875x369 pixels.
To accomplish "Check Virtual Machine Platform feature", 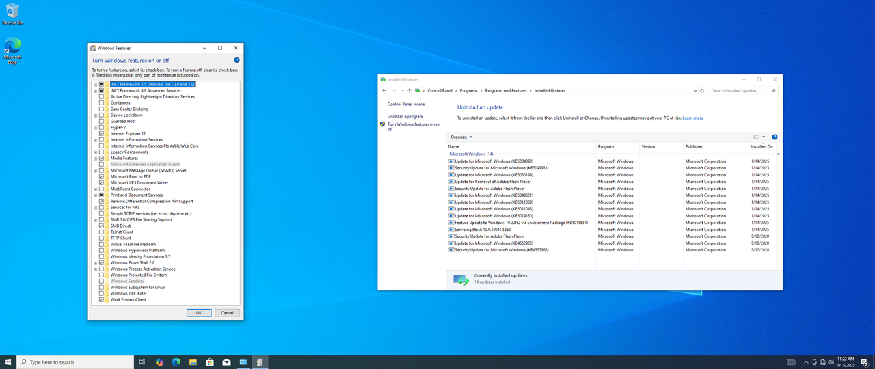I will pos(102,244).
